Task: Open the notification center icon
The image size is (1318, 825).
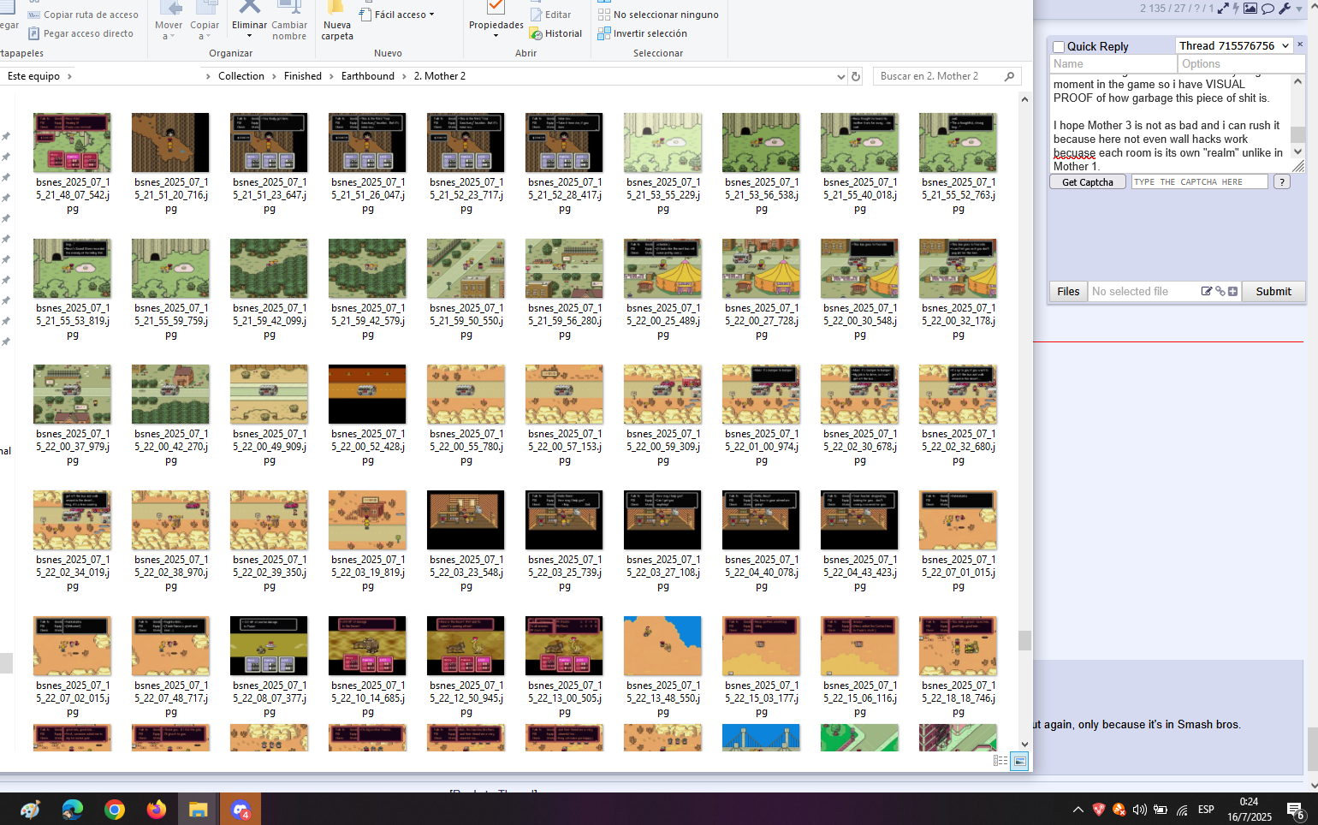Action: (1295, 810)
